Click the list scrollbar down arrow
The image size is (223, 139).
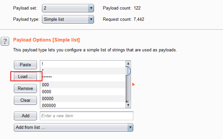(x=128, y=105)
